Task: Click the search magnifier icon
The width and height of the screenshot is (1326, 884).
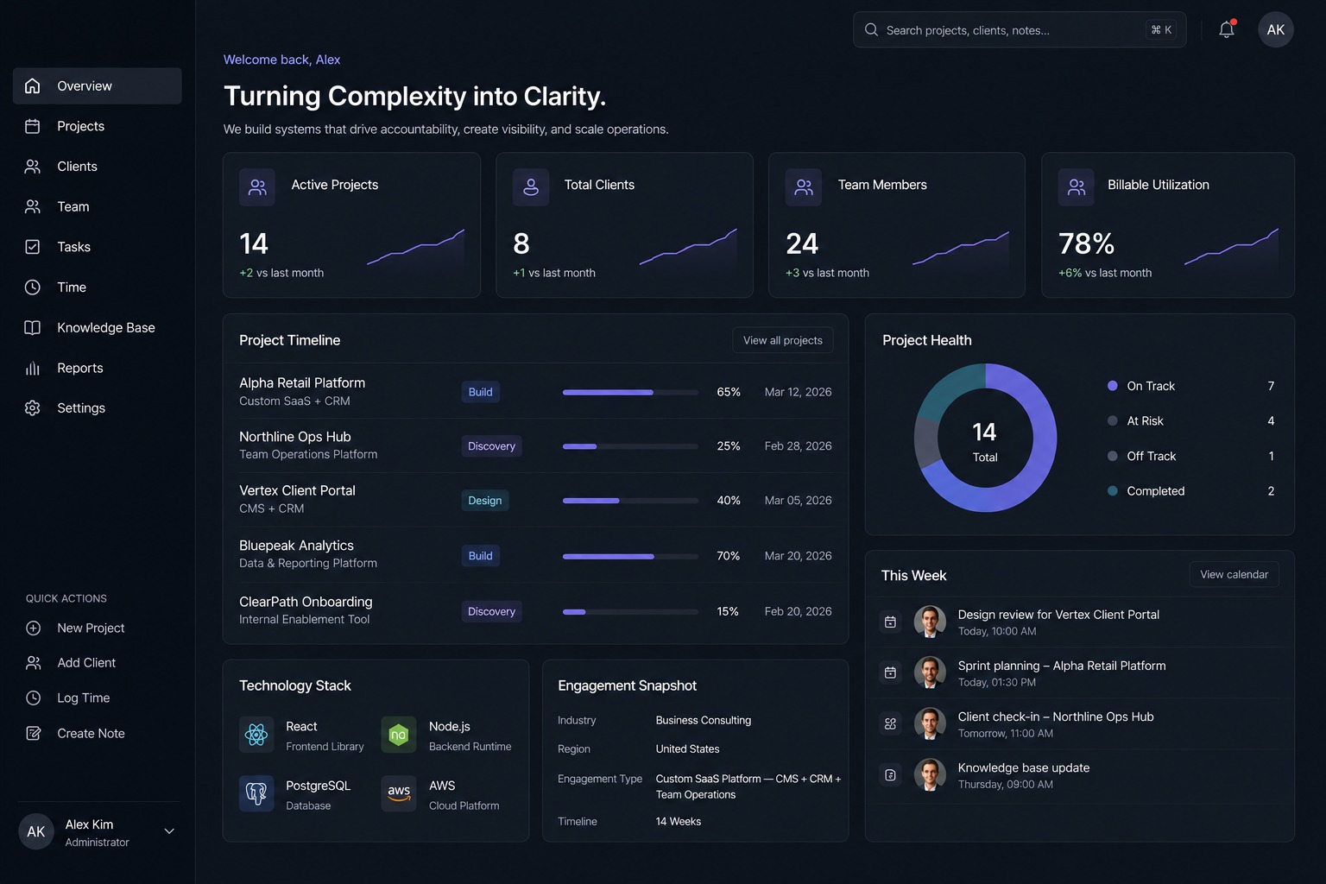Action: coord(872,30)
